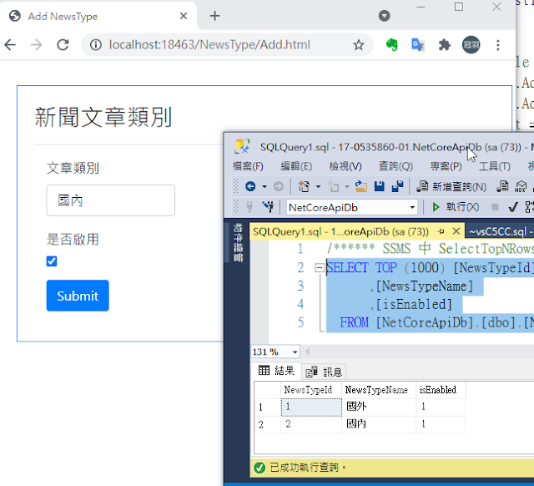This screenshot has width=534, height=486.
Task: Open the 專案(P) menu in SSMS
Action: [x=446, y=166]
